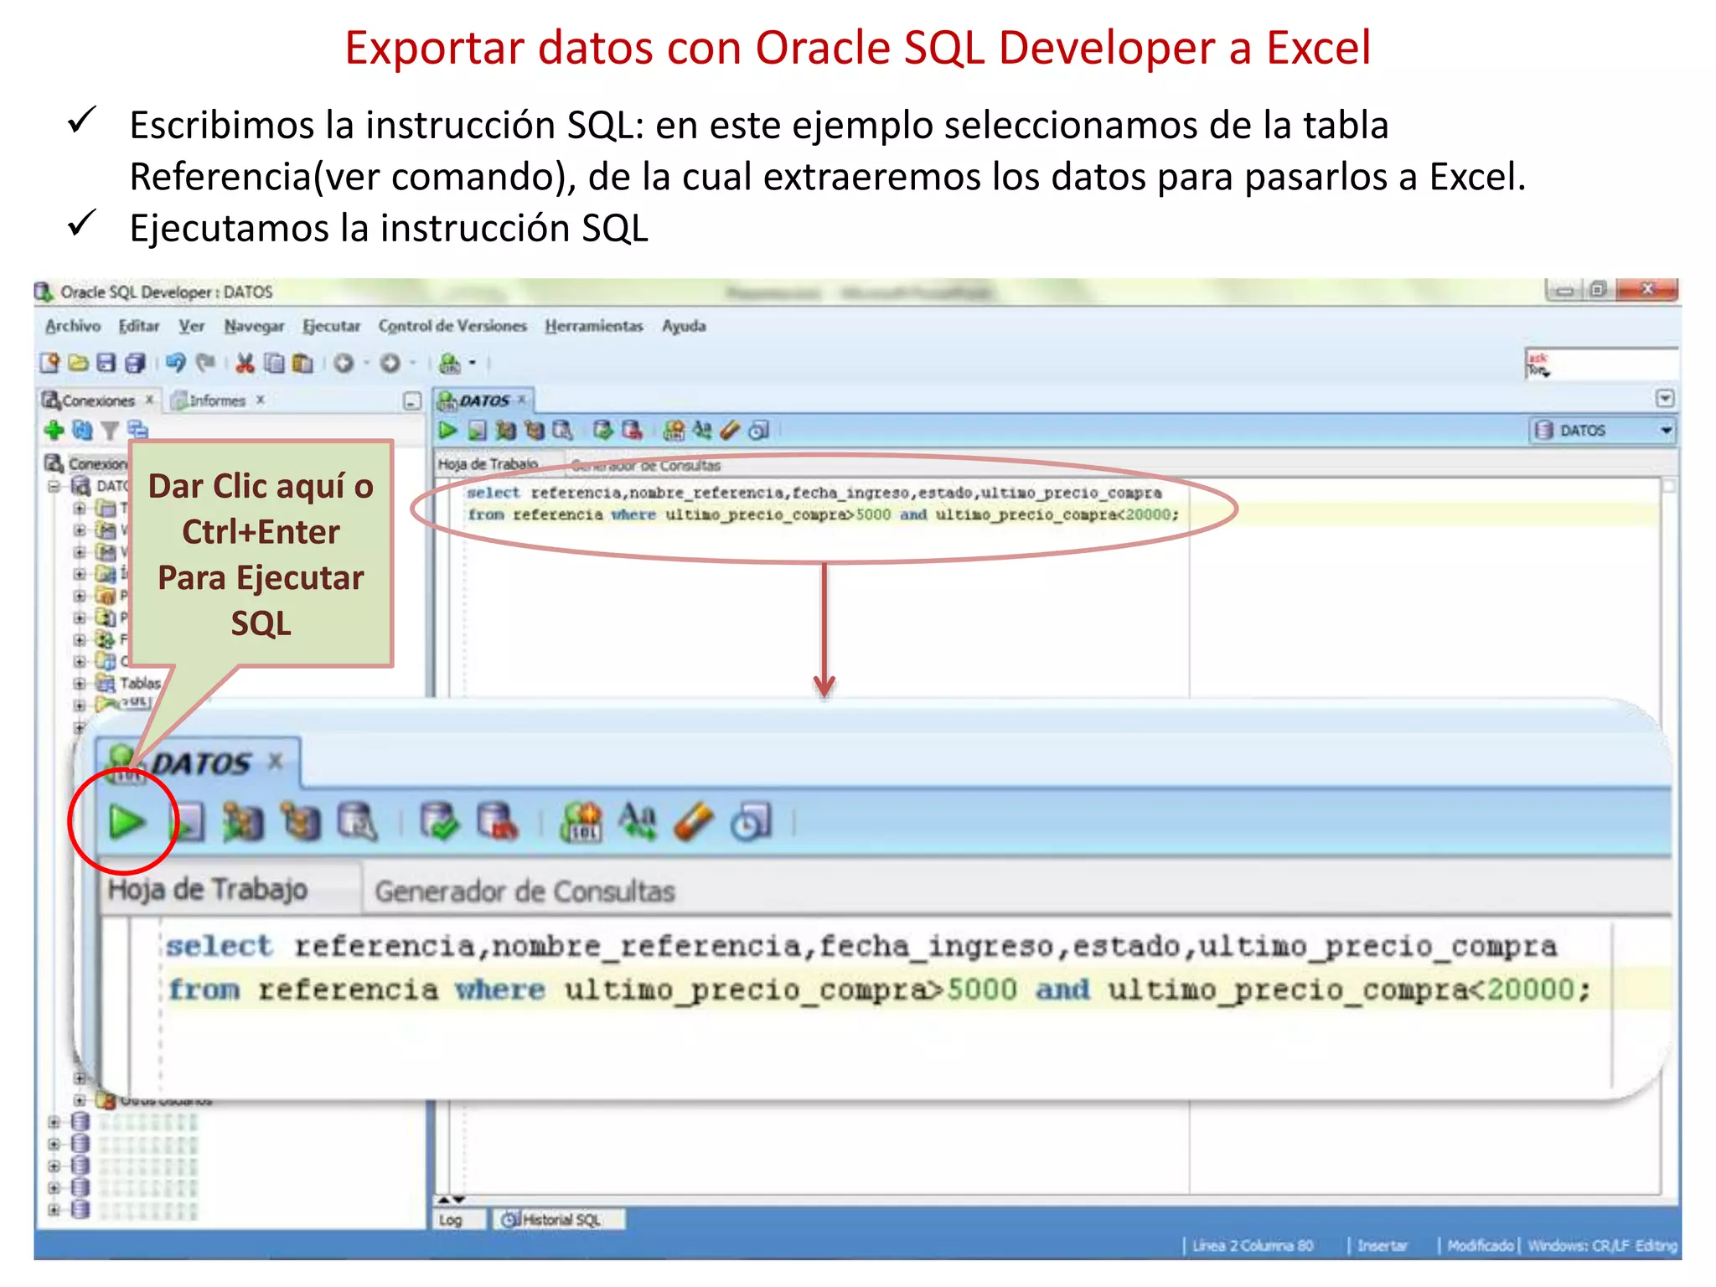Click 'Modificado' in the status bar
This screenshot has height=1287, width=1716.
[1481, 1246]
